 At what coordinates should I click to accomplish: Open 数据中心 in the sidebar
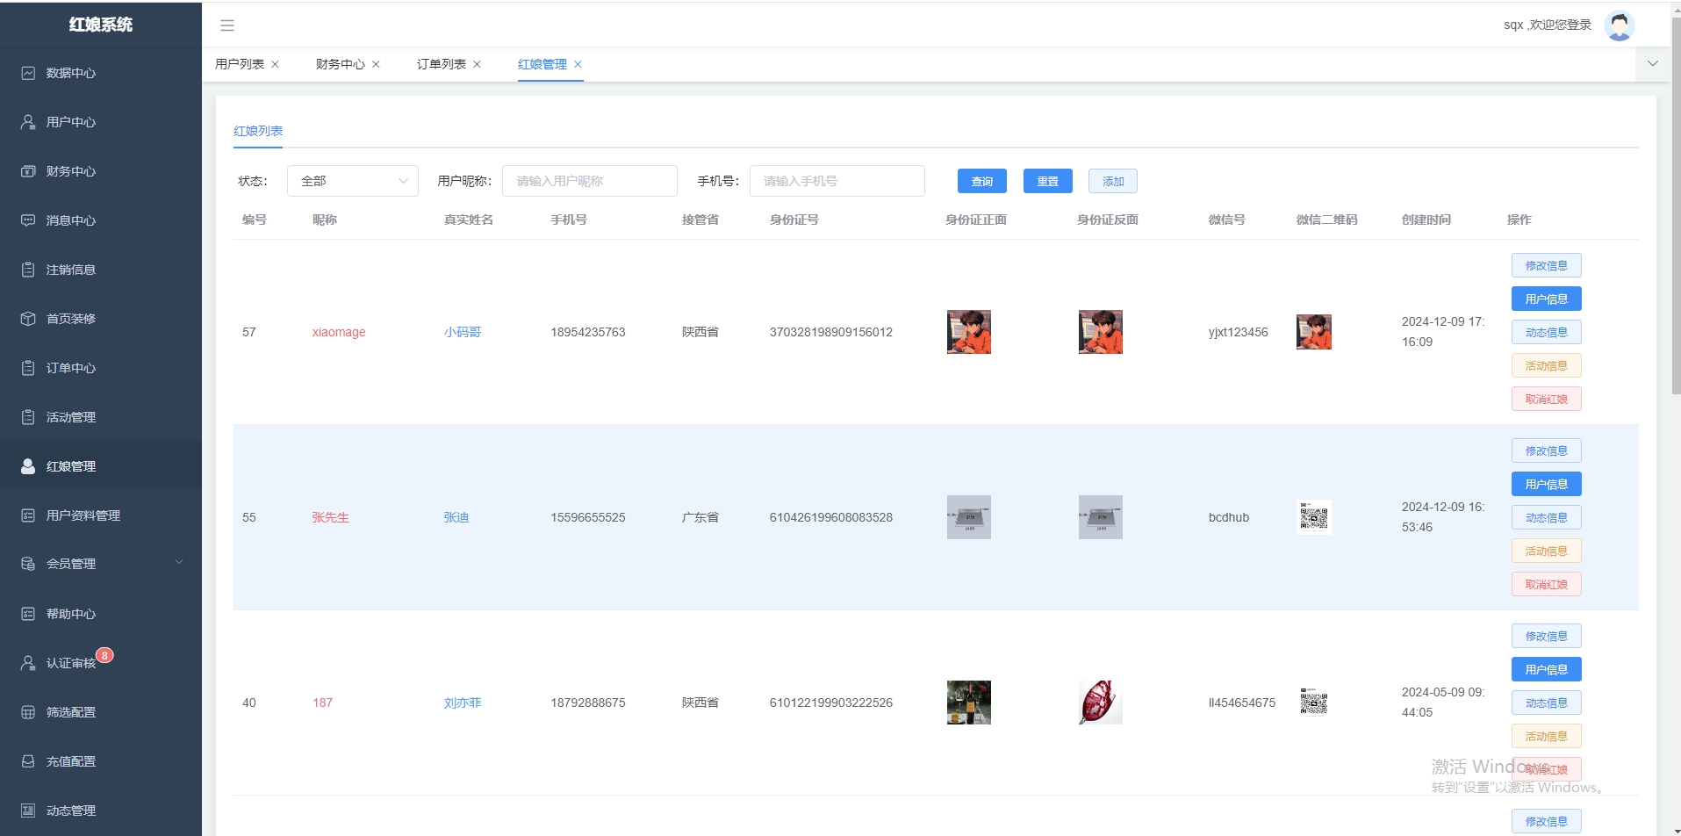click(101, 73)
